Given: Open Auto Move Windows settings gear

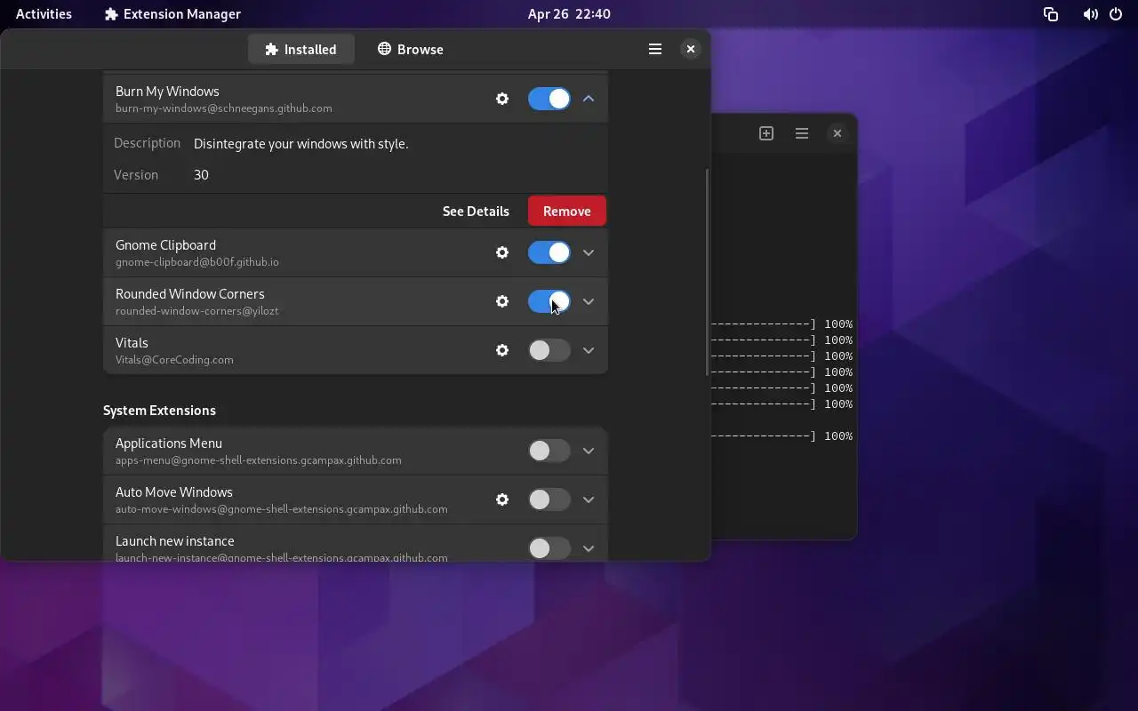Looking at the screenshot, I should click(502, 499).
